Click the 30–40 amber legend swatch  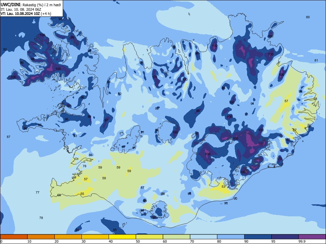pyautogui.click(x=95, y=237)
